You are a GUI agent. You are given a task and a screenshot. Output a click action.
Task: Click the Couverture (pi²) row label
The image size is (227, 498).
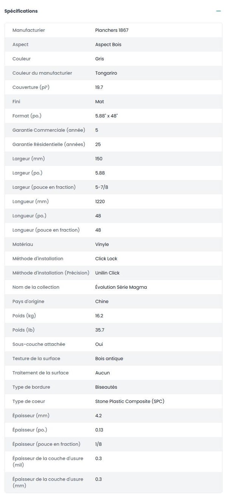[x=31, y=87]
